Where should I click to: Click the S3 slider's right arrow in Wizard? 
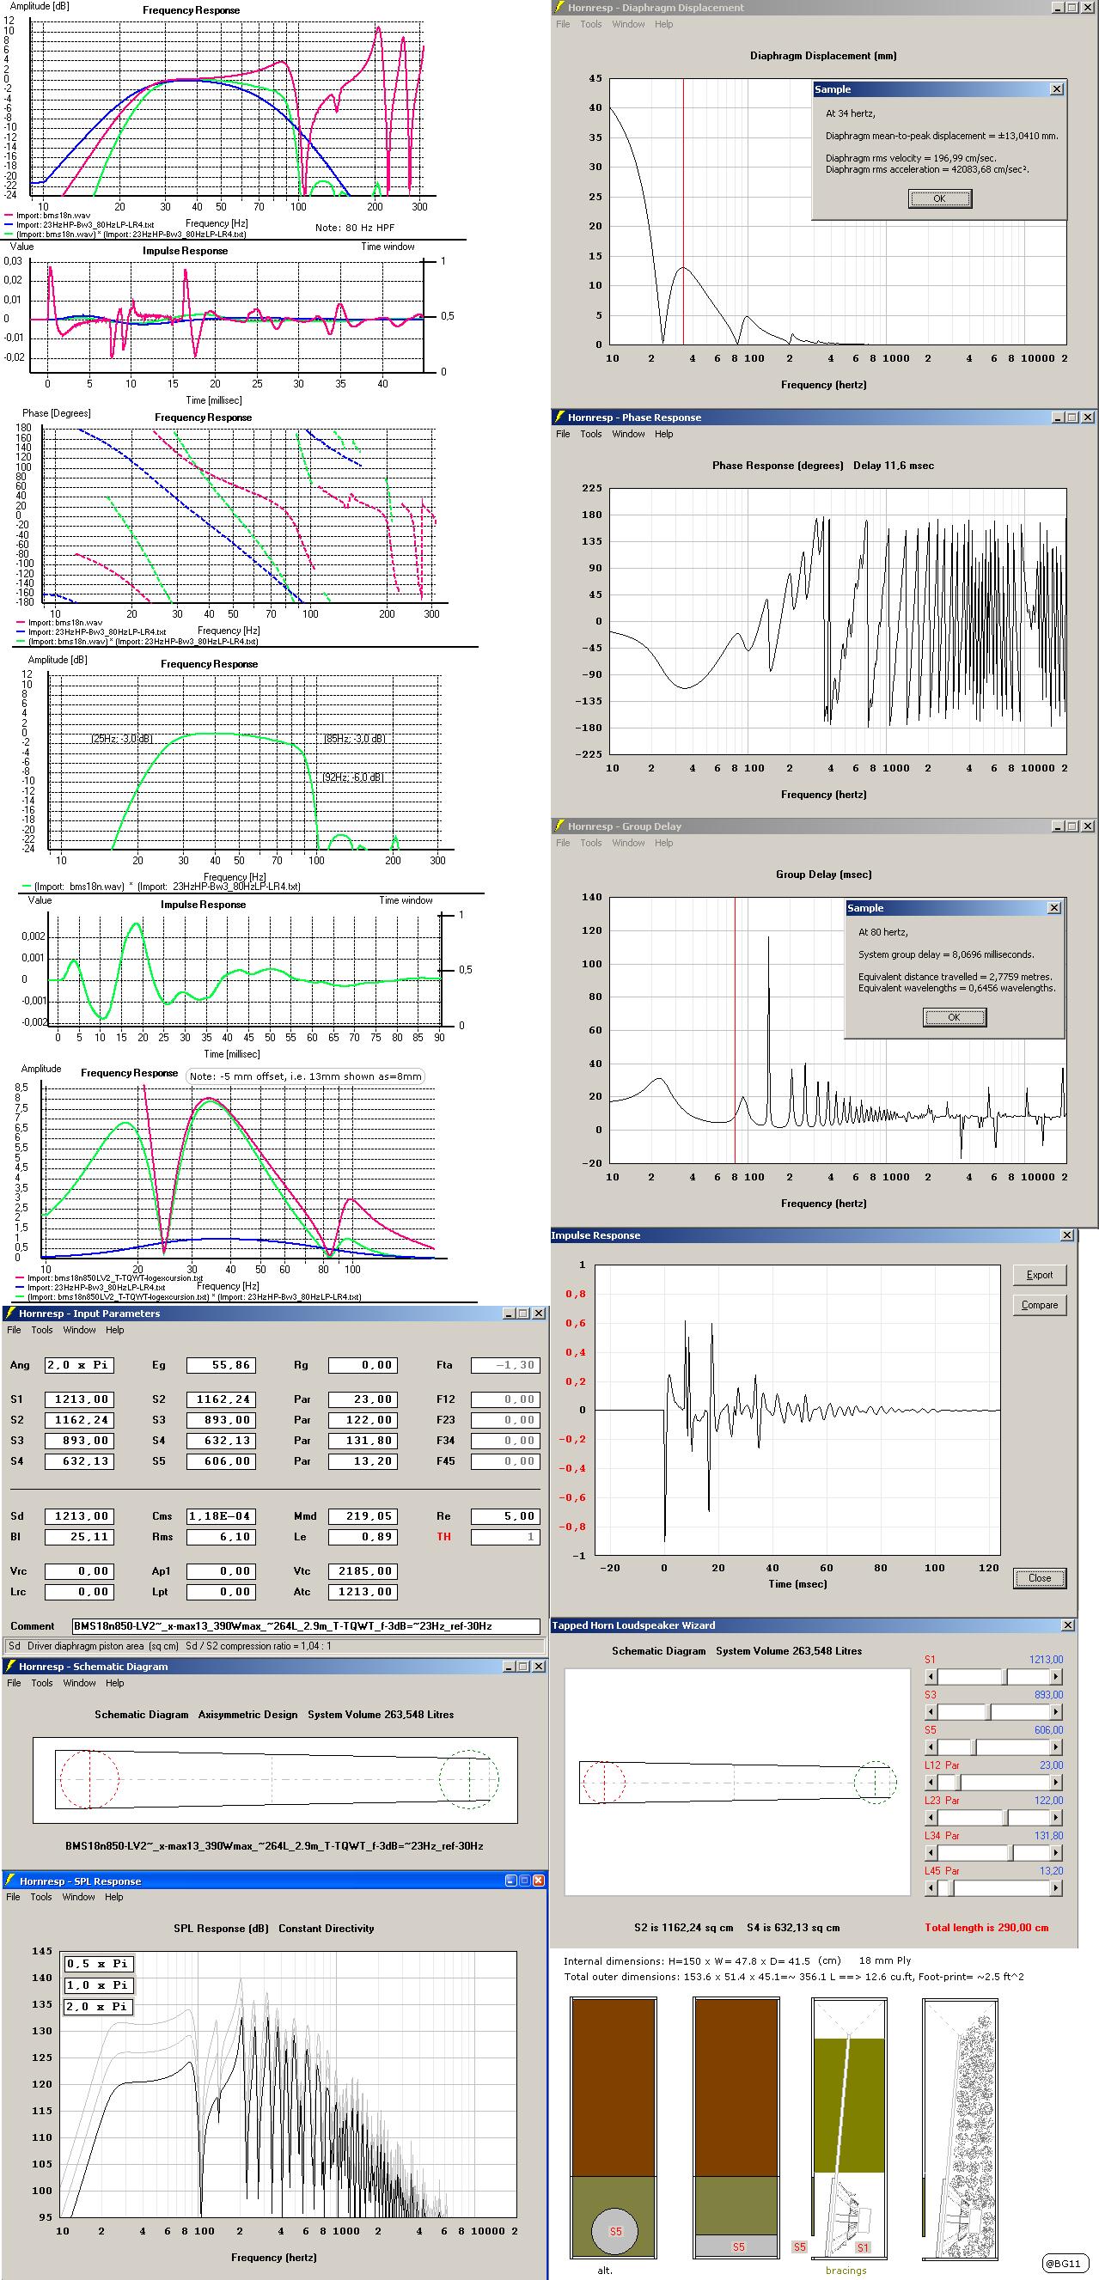1055,1712
